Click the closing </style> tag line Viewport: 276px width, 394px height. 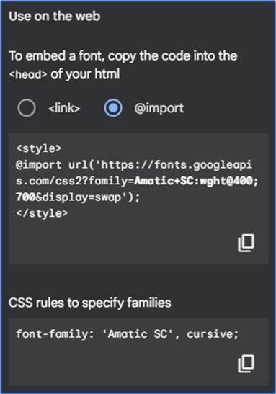42,213
